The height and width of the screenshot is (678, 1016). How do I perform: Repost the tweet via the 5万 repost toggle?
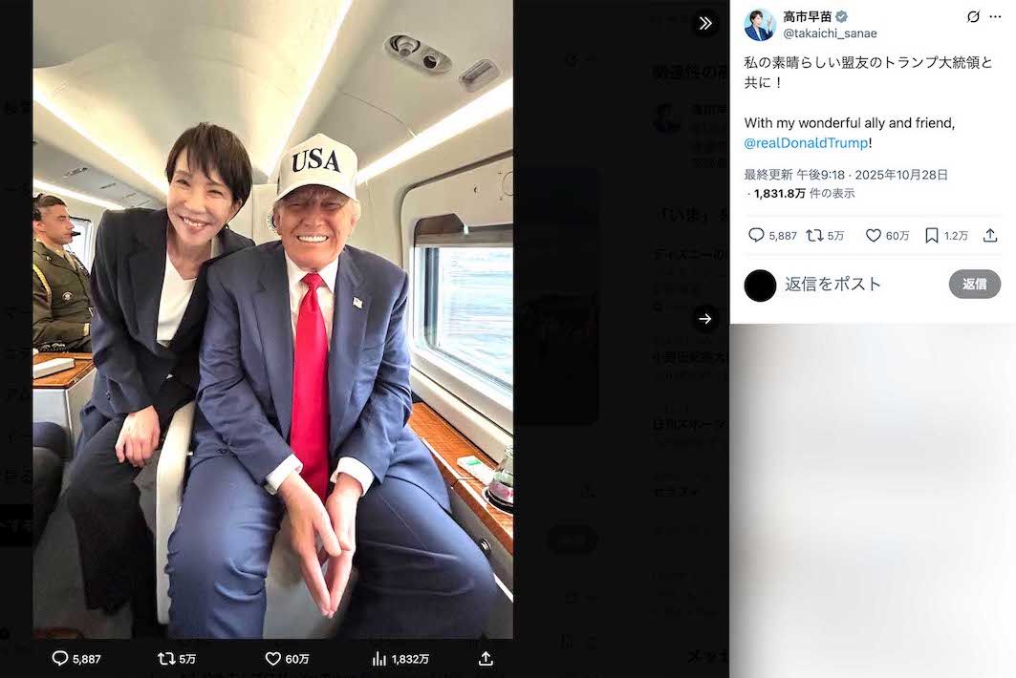coord(813,235)
